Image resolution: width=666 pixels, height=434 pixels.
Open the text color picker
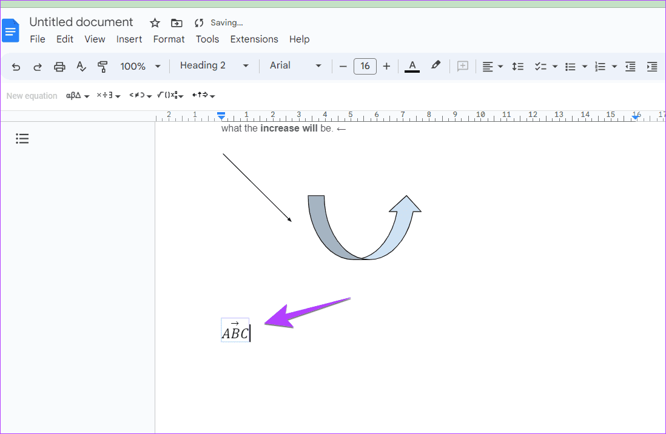pos(412,65)
